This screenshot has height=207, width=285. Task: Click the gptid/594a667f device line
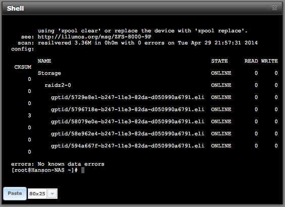coord(128,146)
